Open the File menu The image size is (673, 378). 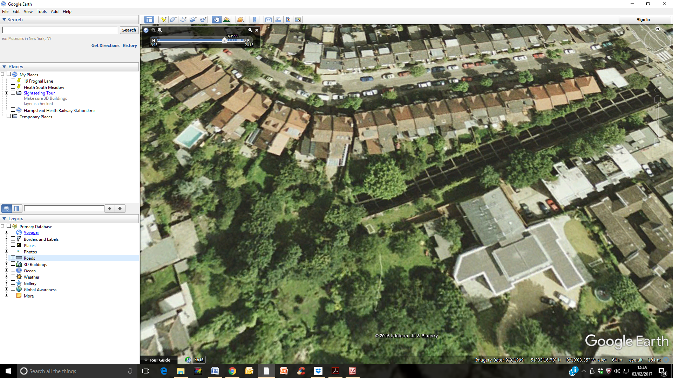pyautogui.click(x=5, y=11)
